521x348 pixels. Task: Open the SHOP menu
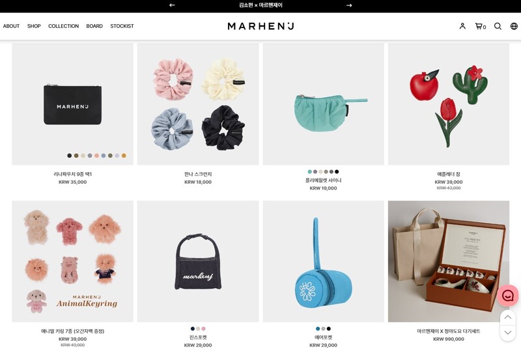pyautogui.click(x=34, y=26)
